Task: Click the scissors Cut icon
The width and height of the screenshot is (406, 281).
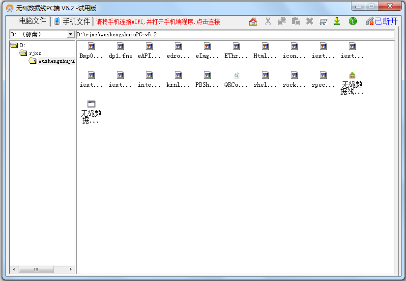Action: (268, 21)
